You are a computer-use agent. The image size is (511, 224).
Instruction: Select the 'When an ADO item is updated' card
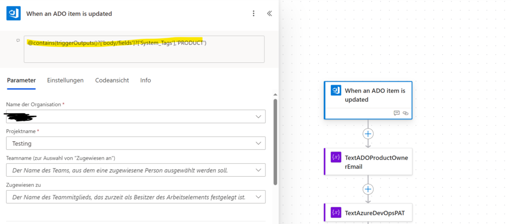tap(368, 100)
